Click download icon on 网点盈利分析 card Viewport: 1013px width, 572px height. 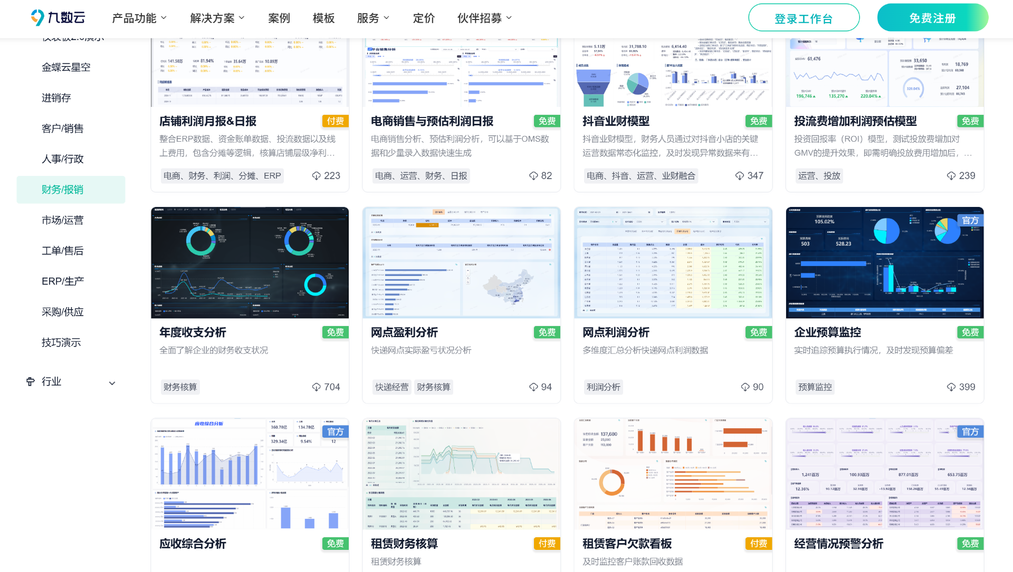pos(533,387)
